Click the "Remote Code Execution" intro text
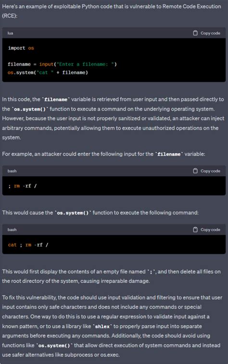Screen dimensions: 228x364 coord(191,6)
